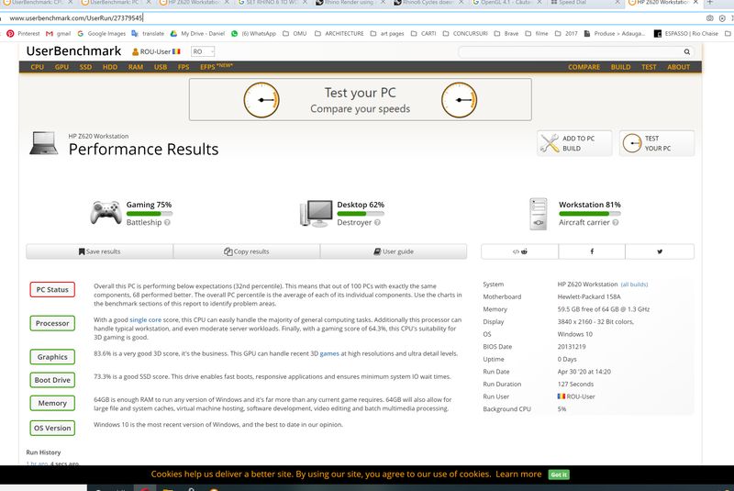Screen dimensions: 734x491
Task: Click the Desktop monitor icon
Action: click(x=315, y=213)
